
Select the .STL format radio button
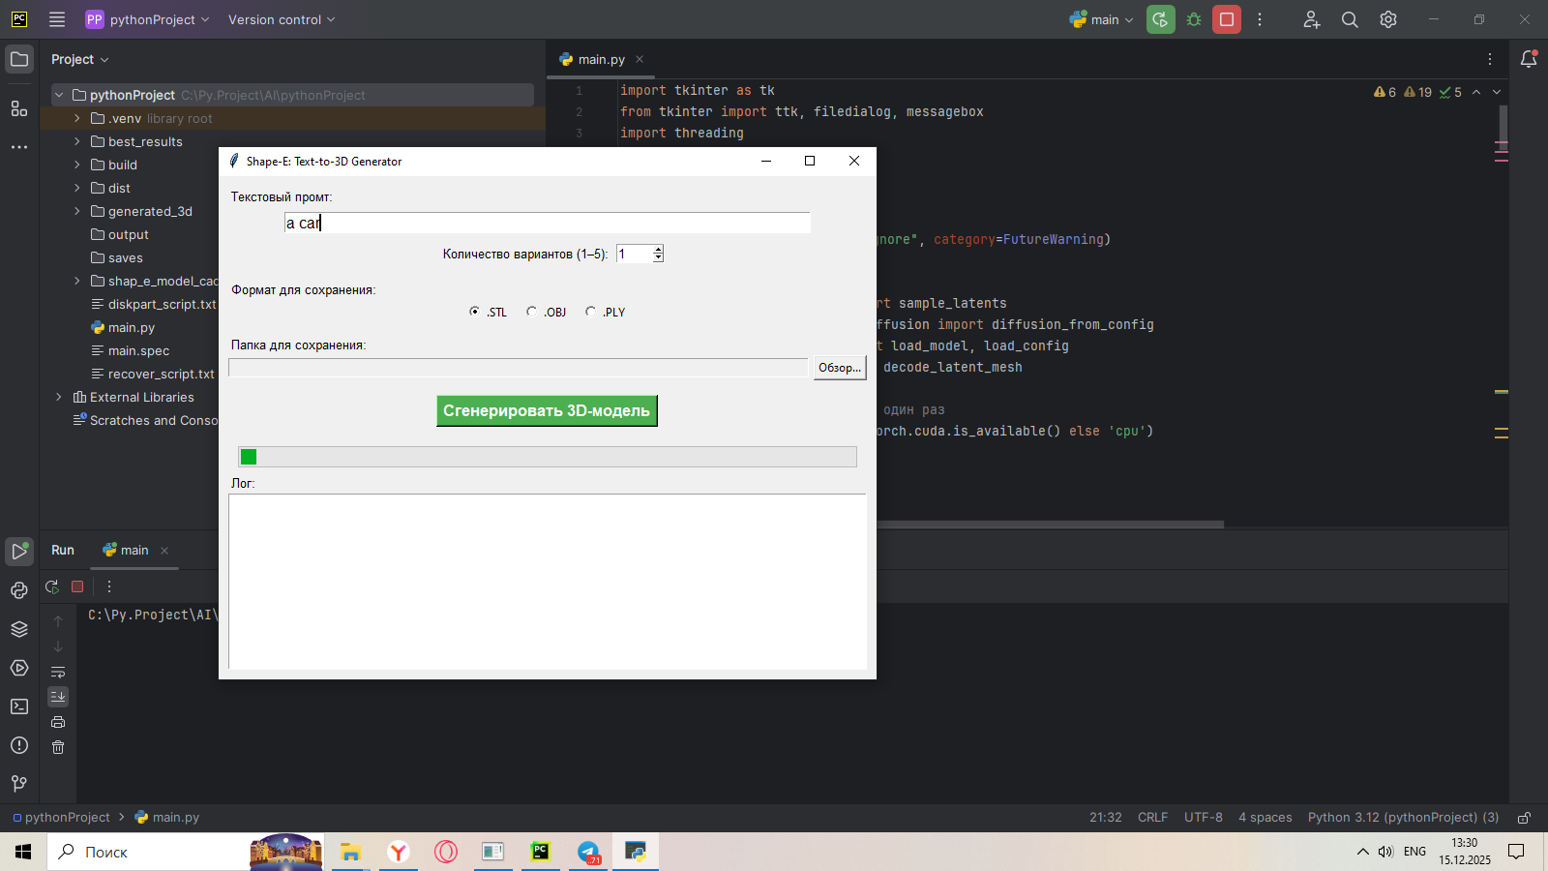474,312
